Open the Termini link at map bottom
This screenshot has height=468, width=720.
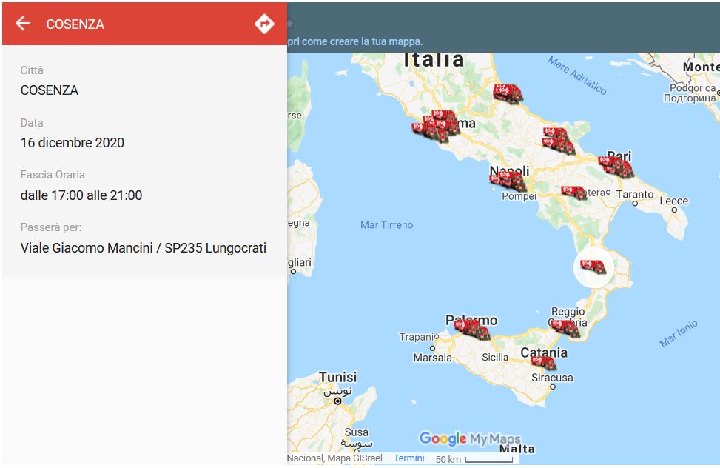(408, 458)
